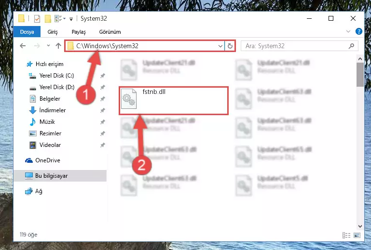Select Ağ network in the sidebar
The image size is (371, 250).
coord(39,191)
